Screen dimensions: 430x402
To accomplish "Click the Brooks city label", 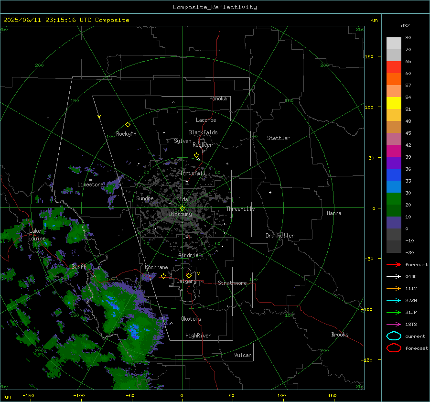I will (x=340, y=335).
